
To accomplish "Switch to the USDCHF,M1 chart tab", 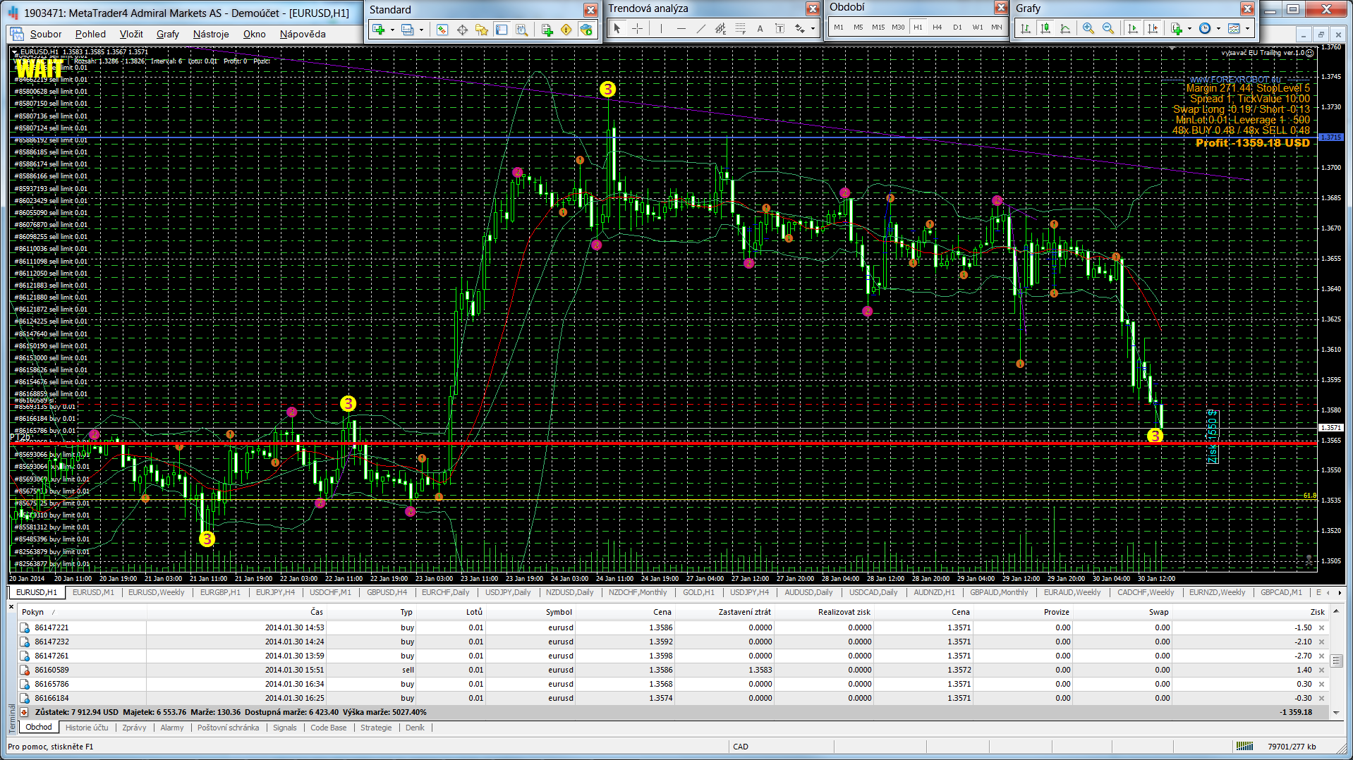I will click(330, 592).
